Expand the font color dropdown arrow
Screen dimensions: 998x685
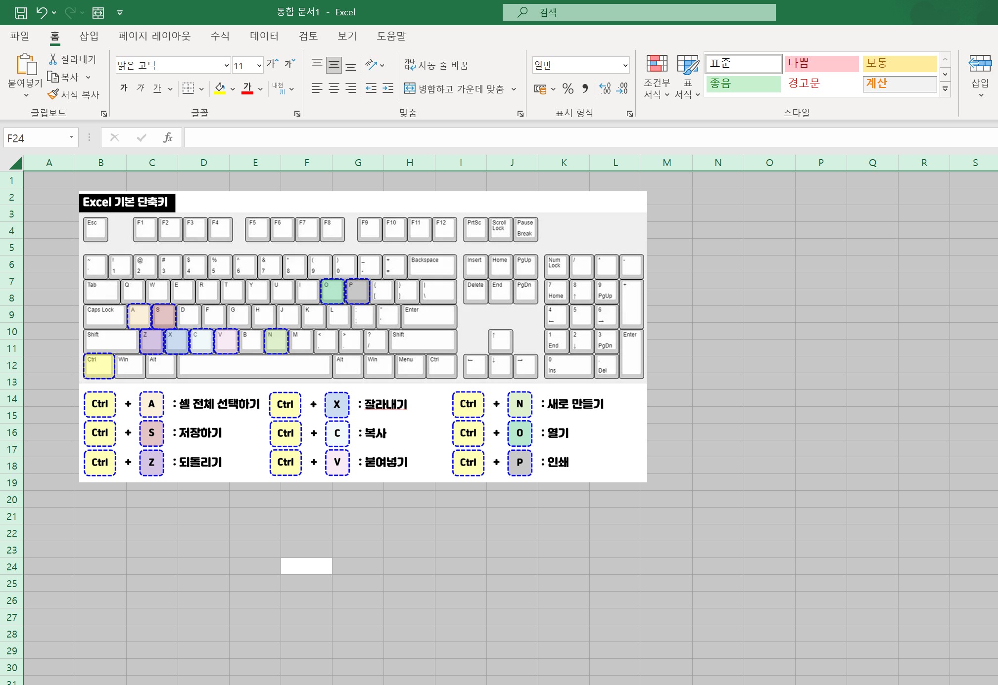(x=260, y=89)
